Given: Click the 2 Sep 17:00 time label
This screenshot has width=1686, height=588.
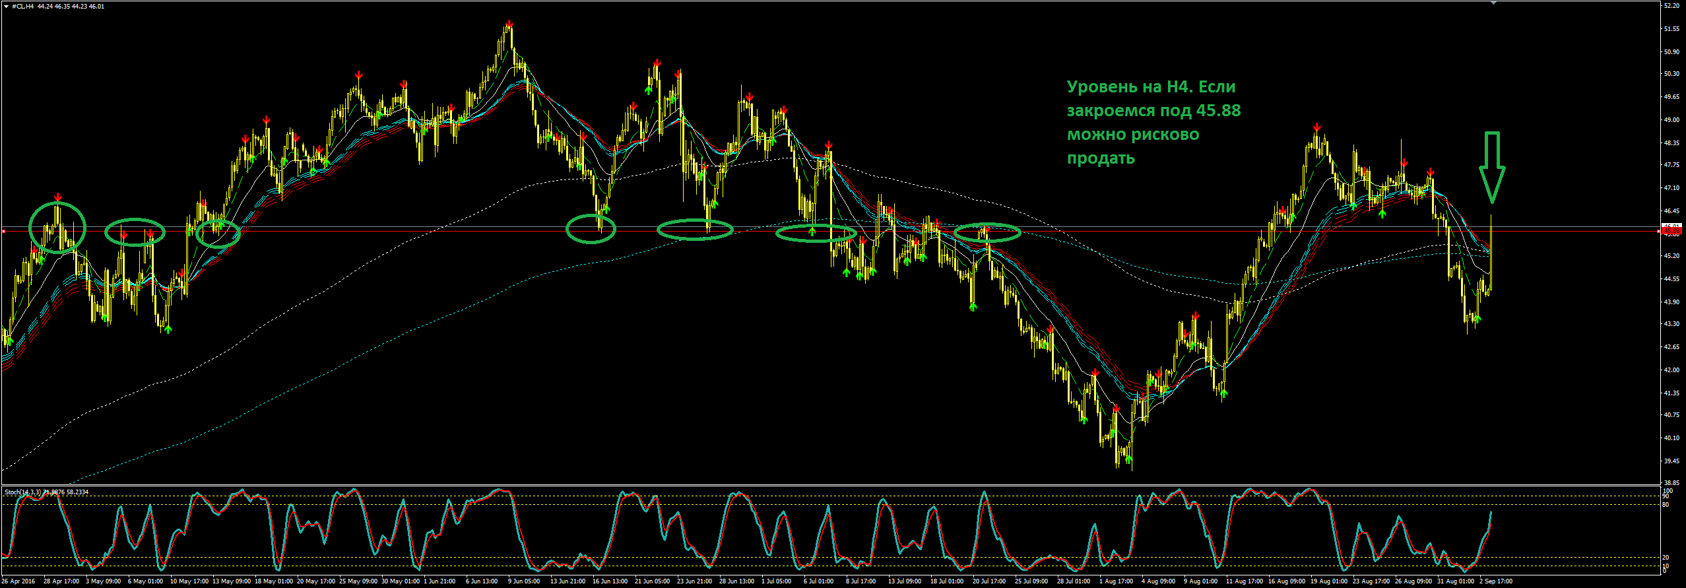Looking at the screenshot, I should coord(1496,582).
